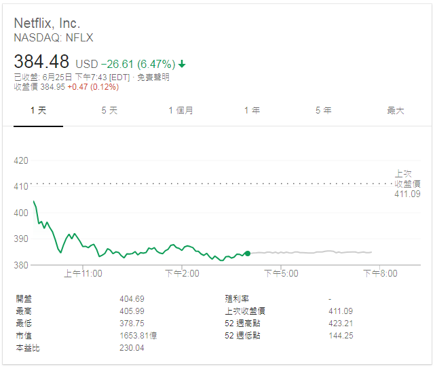Show the 1 年 price history tab

tap(252, 110)
